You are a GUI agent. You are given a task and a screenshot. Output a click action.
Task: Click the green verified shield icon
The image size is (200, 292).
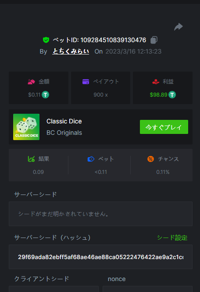[46, 40]
